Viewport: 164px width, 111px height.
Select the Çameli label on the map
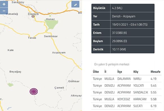(x=59, y=88)
